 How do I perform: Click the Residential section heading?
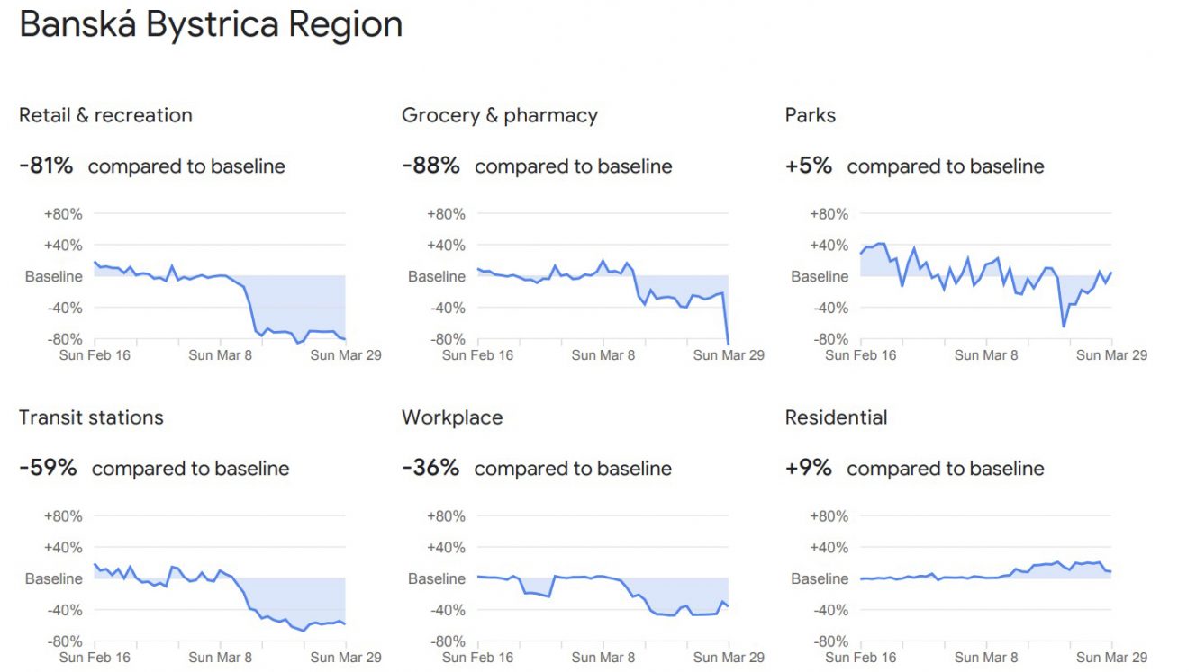pyautogui.click(x=836, y=417)
